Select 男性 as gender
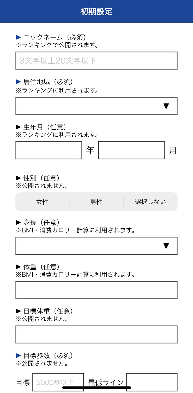Image resolution: width=193 pixels, height=393 pixels. (96, 202)
